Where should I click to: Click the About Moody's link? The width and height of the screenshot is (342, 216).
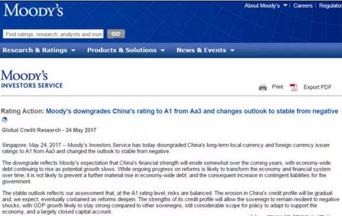click(x=262, y=6)
